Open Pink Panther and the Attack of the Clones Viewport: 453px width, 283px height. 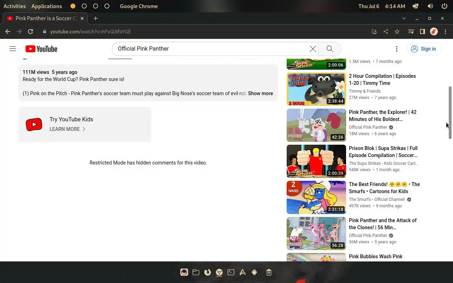click(383, 224)
